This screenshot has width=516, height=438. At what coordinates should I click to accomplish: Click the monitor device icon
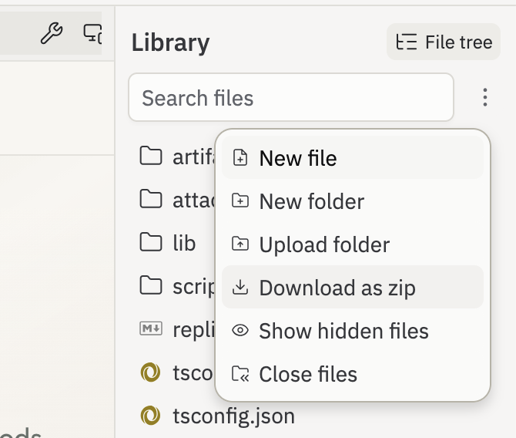(x=92, y=33)
